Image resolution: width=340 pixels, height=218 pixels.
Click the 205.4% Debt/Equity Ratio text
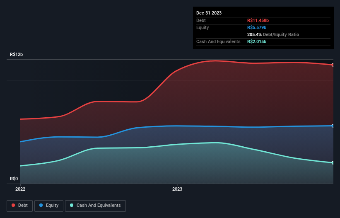tap(273, 34)
